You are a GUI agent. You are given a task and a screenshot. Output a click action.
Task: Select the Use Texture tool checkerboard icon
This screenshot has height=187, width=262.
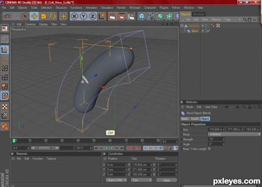pyautogui.click(x=4, y=107)
